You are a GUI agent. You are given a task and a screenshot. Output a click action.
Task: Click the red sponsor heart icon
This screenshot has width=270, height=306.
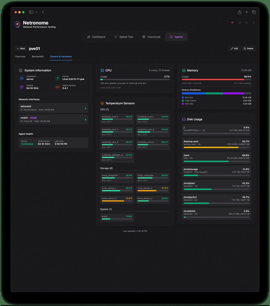click(232, 23)
